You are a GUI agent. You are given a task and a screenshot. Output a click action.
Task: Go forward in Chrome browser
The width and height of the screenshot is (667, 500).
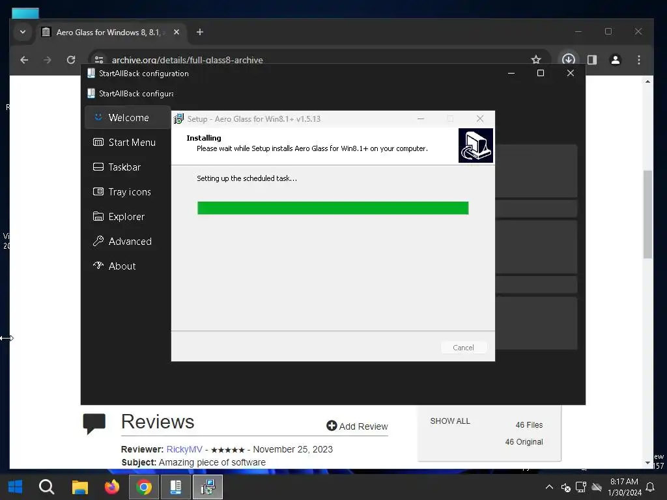[x=47, y=60]
